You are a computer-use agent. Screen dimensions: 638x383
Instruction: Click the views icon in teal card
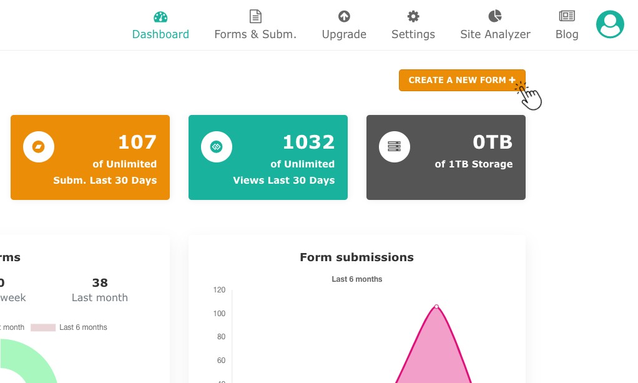217,147
